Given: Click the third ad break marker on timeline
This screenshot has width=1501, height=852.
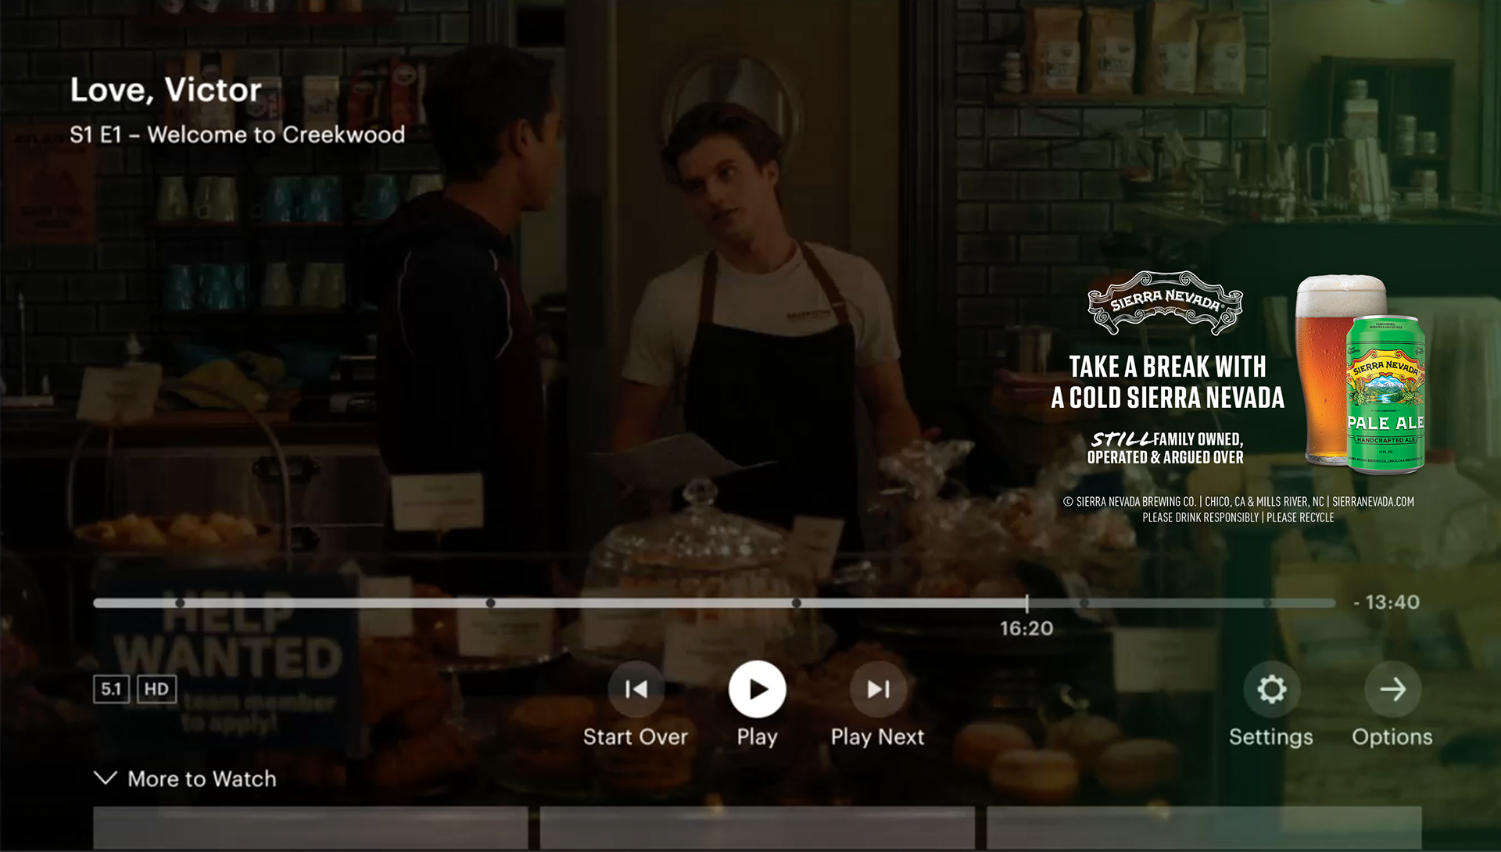Looking at the screenshot, I should click(796, 603).
